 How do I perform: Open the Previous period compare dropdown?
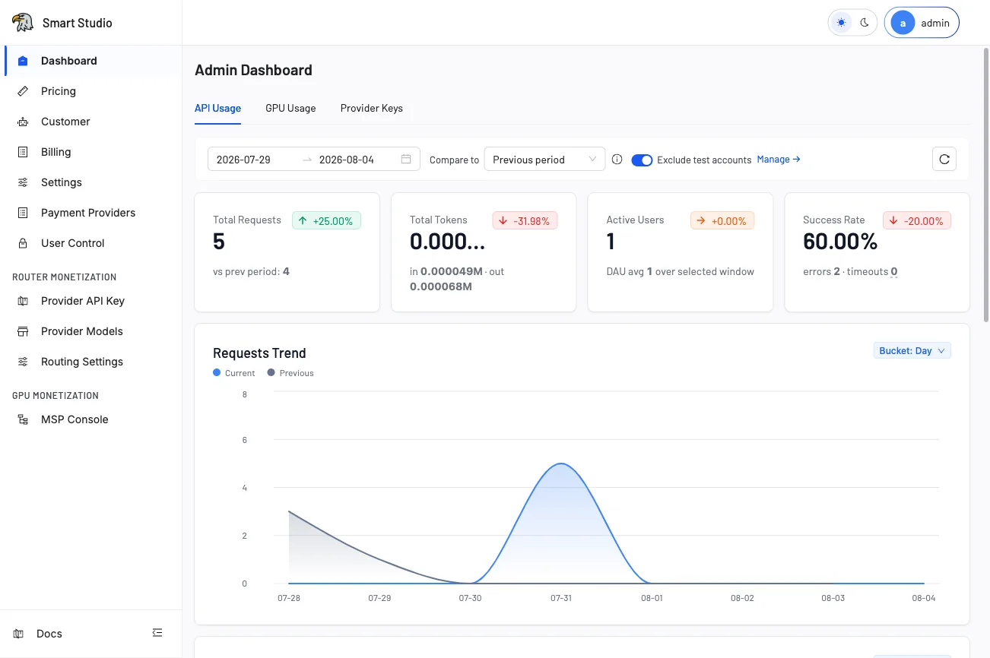tap(544, 159)
